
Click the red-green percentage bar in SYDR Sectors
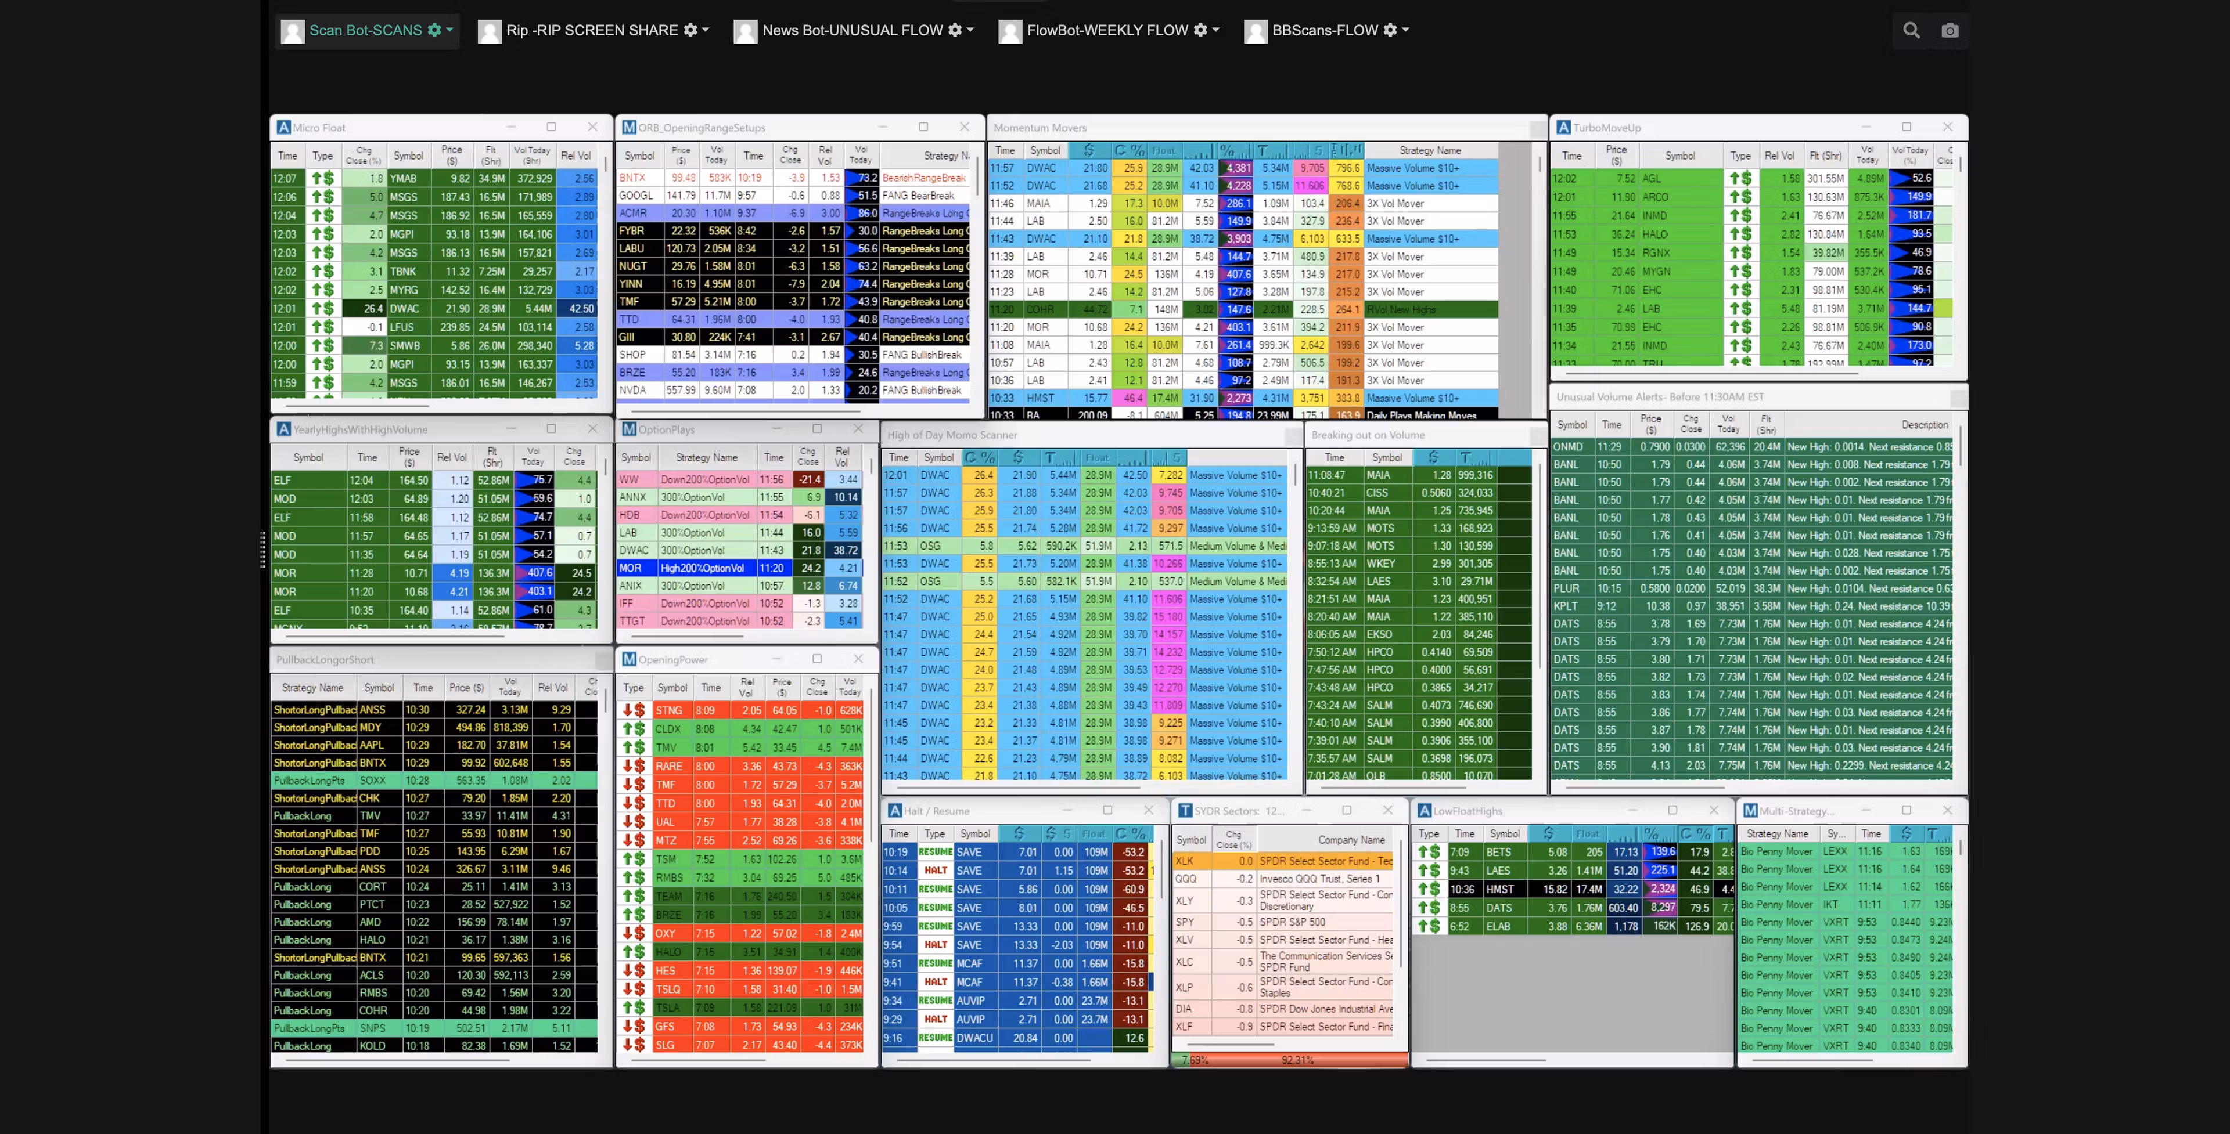1290,1060
